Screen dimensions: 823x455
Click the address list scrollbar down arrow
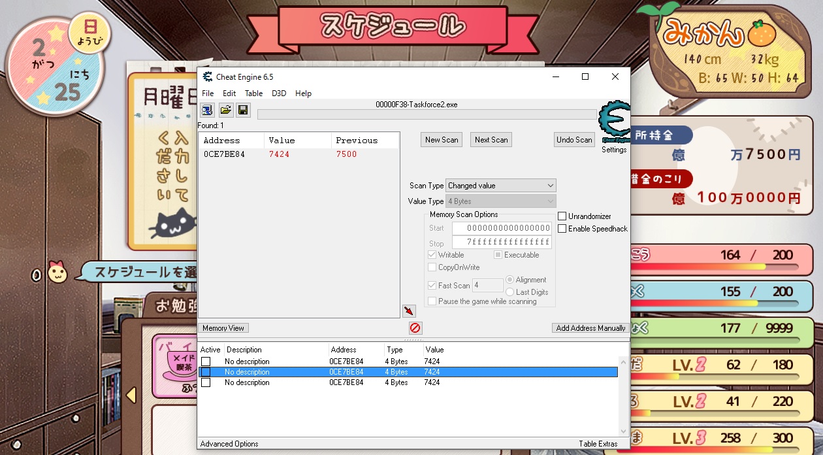coord(623,431)
